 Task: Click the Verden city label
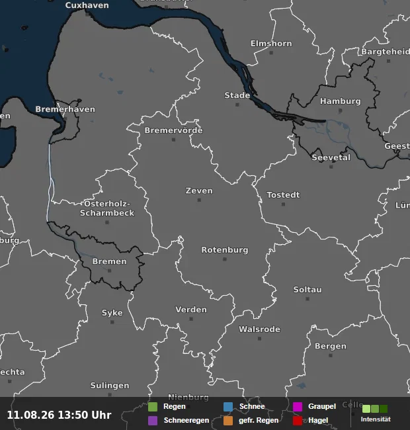pos(191,310)
